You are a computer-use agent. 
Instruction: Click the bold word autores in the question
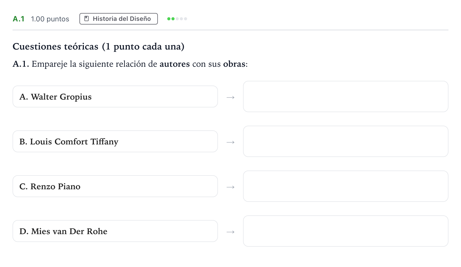pyautogui.click(x=175, y=64)
